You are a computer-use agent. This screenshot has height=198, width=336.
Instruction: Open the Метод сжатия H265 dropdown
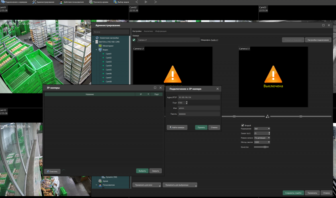(262, 142)
